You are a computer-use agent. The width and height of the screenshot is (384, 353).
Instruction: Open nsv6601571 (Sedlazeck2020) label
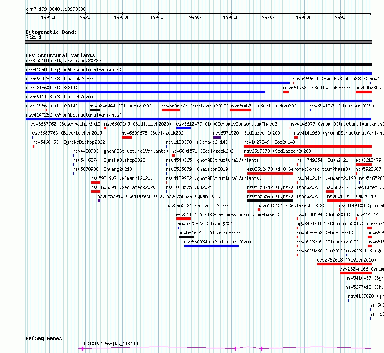coord(205,151)
